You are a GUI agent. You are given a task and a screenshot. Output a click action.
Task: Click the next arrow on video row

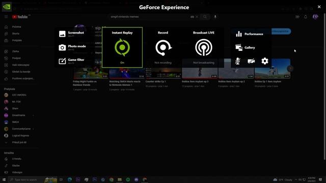[290, 69]
